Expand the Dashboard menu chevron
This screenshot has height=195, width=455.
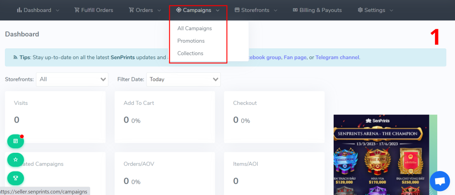coord(57,11)
